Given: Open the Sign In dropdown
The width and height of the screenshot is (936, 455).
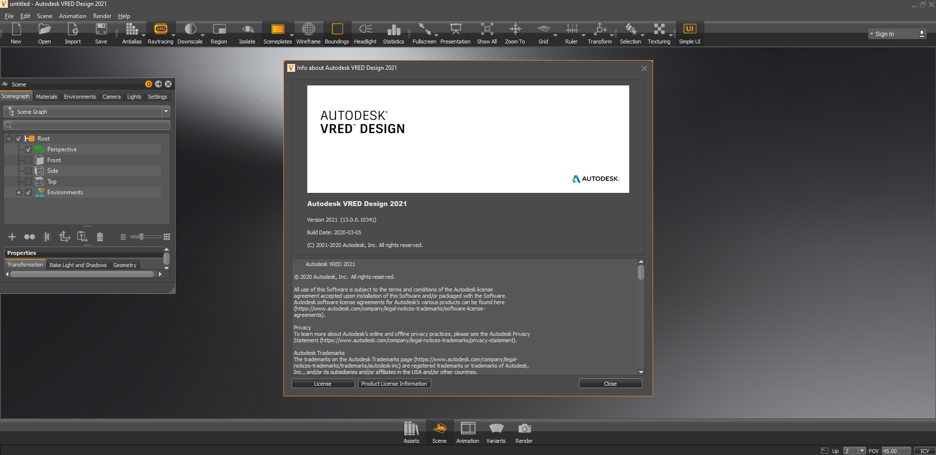Looking at the screenshot, I should (x=897, y=34).
